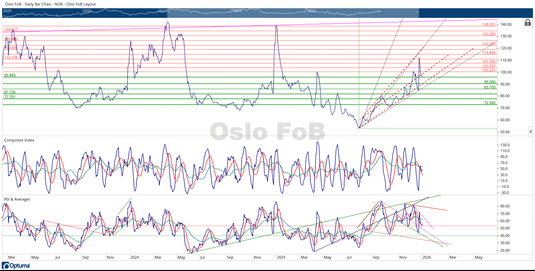535x271 pixels.
Task: Select the RSI & Averages pane label
Action: click(x=17, y=199)
